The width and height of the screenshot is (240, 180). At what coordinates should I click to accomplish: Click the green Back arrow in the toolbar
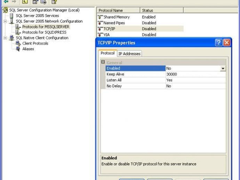6,2
